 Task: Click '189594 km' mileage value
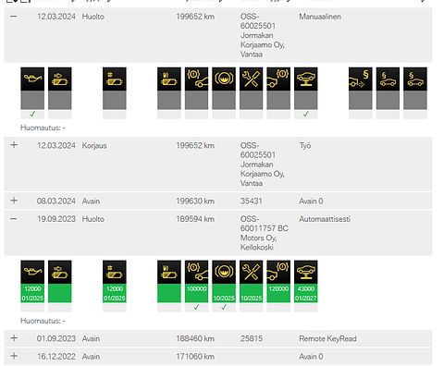tap(195, 219)
